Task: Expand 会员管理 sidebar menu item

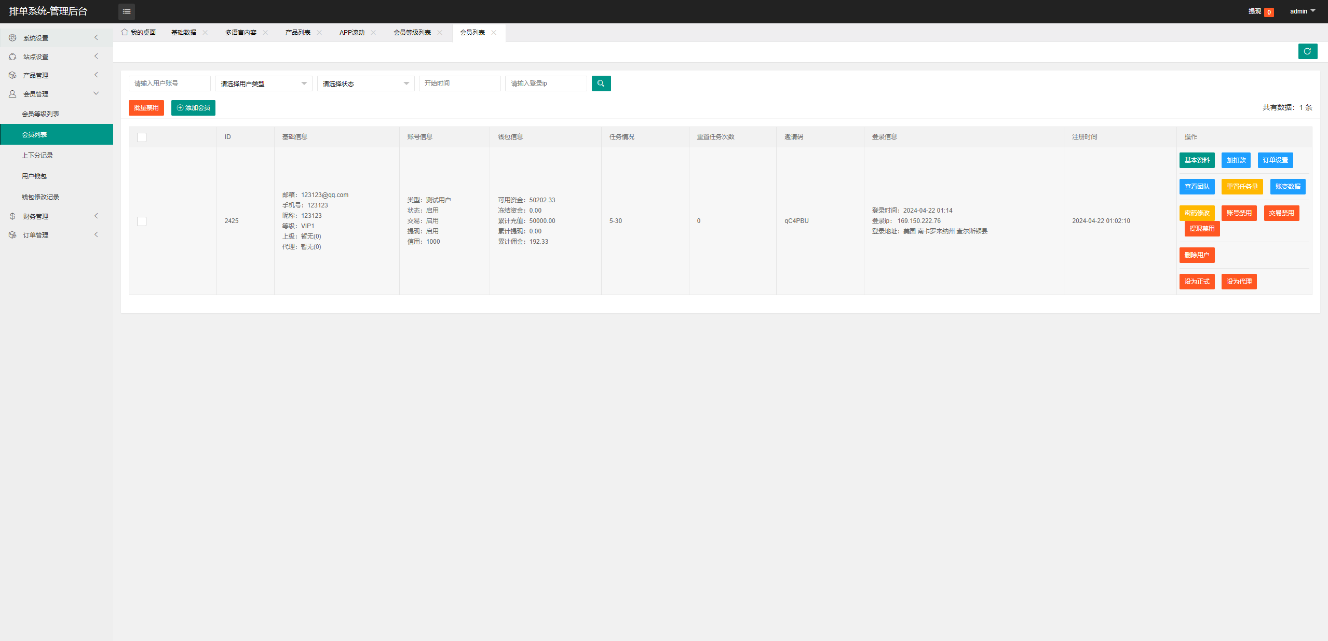Action: coord(55,94)
